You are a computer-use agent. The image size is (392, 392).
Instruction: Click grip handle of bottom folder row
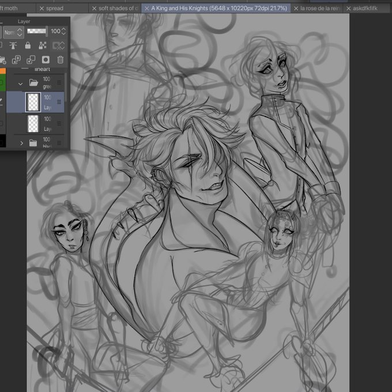point(59,143)
